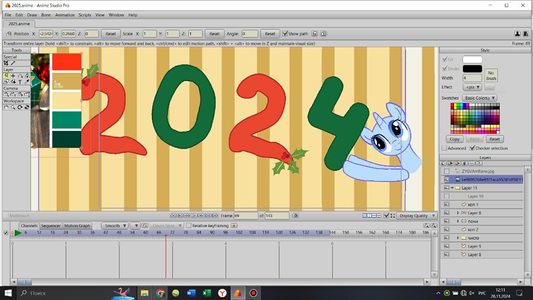
Task: Open Chrome from the taskbar
Action: [160, 293]
